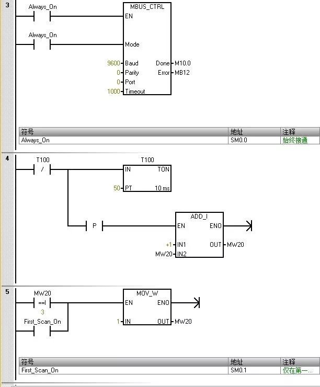Click the Always_On contact feeding EN input
320x387 pixels.
[41, 16]
